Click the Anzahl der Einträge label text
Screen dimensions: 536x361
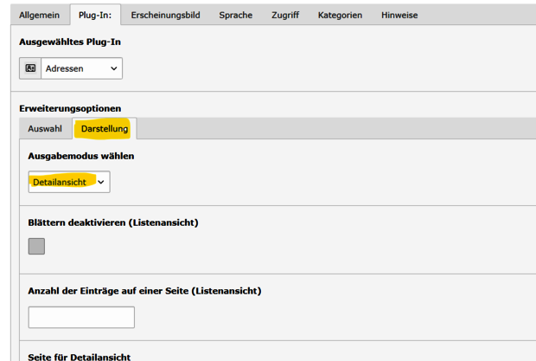click(x=144, y=291)
